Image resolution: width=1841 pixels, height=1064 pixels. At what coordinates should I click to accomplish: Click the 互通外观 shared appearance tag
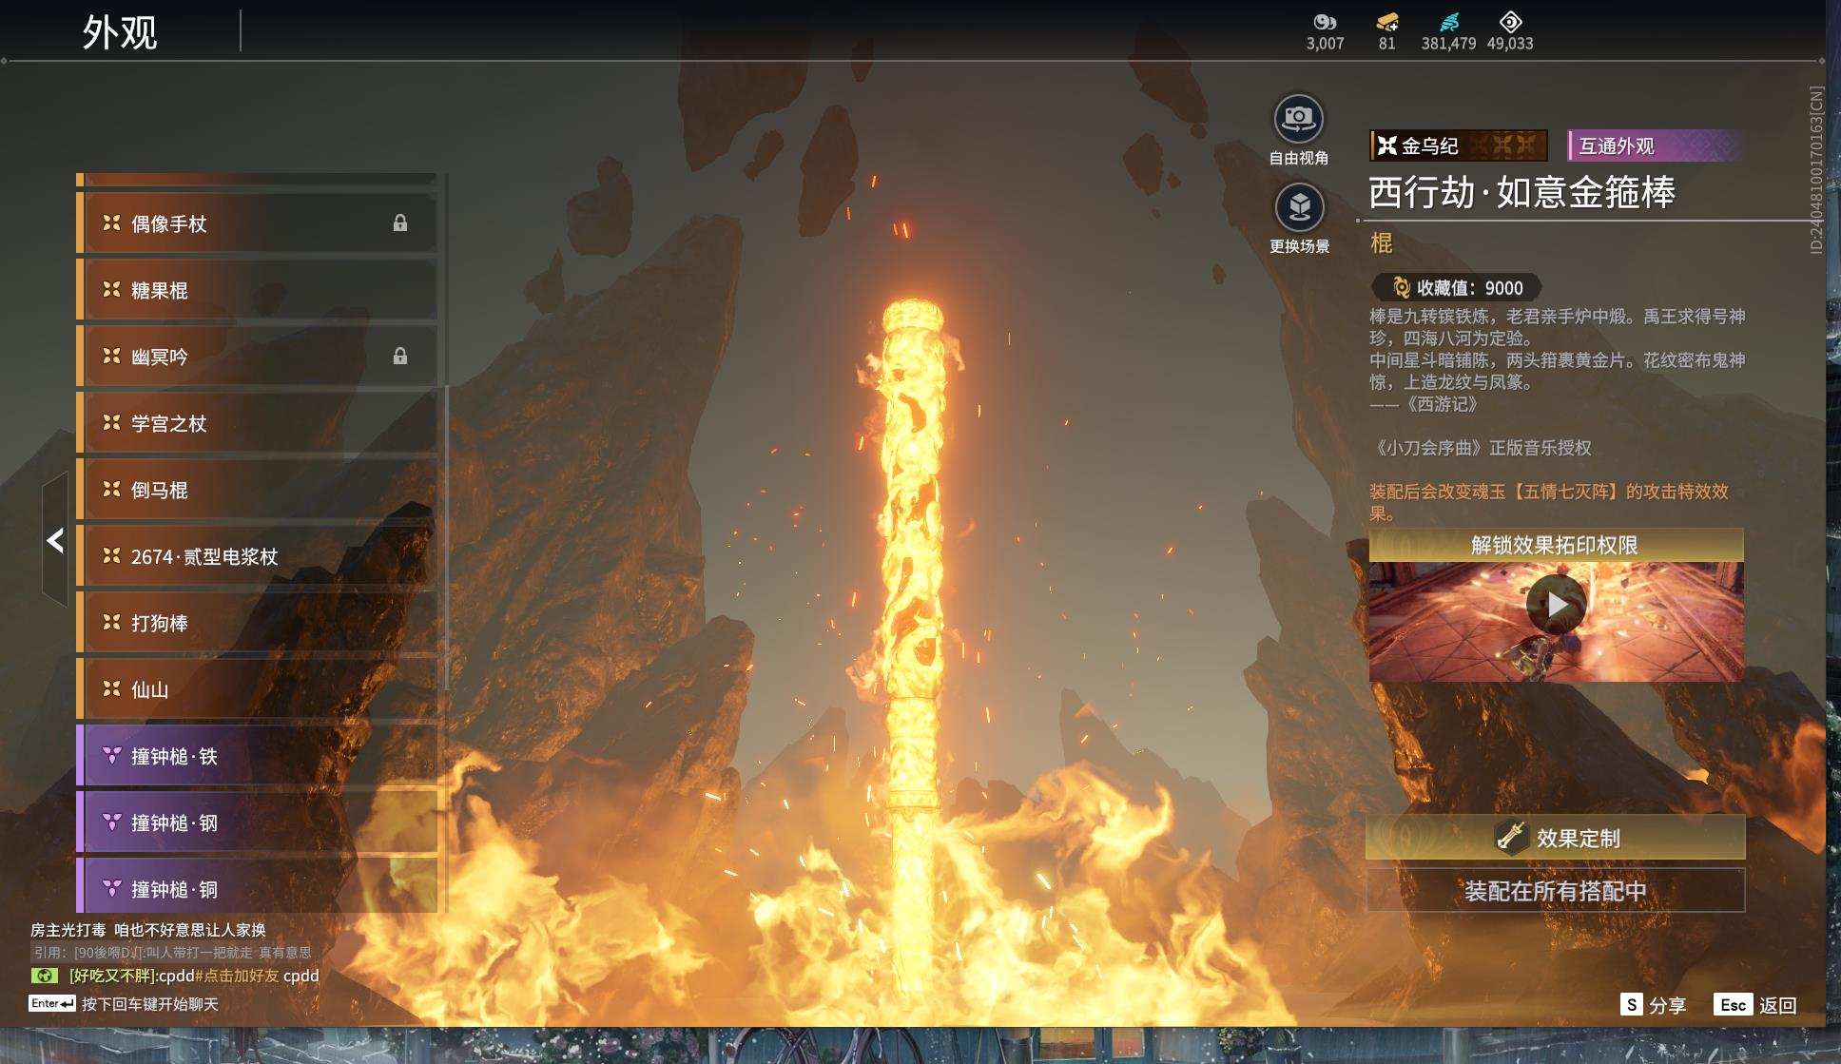(1655, 145)
